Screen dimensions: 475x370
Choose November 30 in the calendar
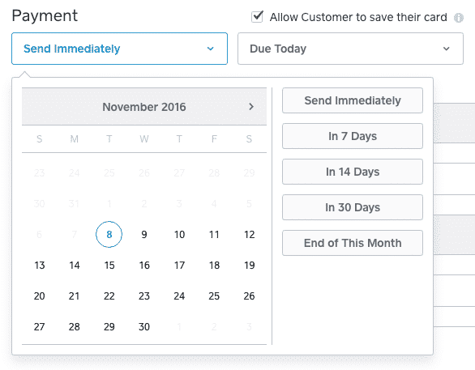click(x=144, y=327)
